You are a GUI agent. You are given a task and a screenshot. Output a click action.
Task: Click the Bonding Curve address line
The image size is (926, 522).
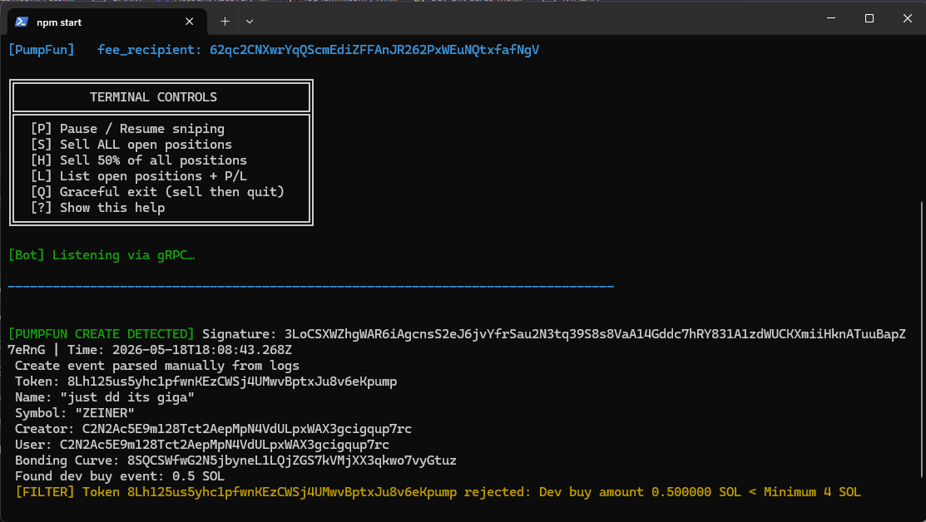pyautogui.click(x=235, y=460)
